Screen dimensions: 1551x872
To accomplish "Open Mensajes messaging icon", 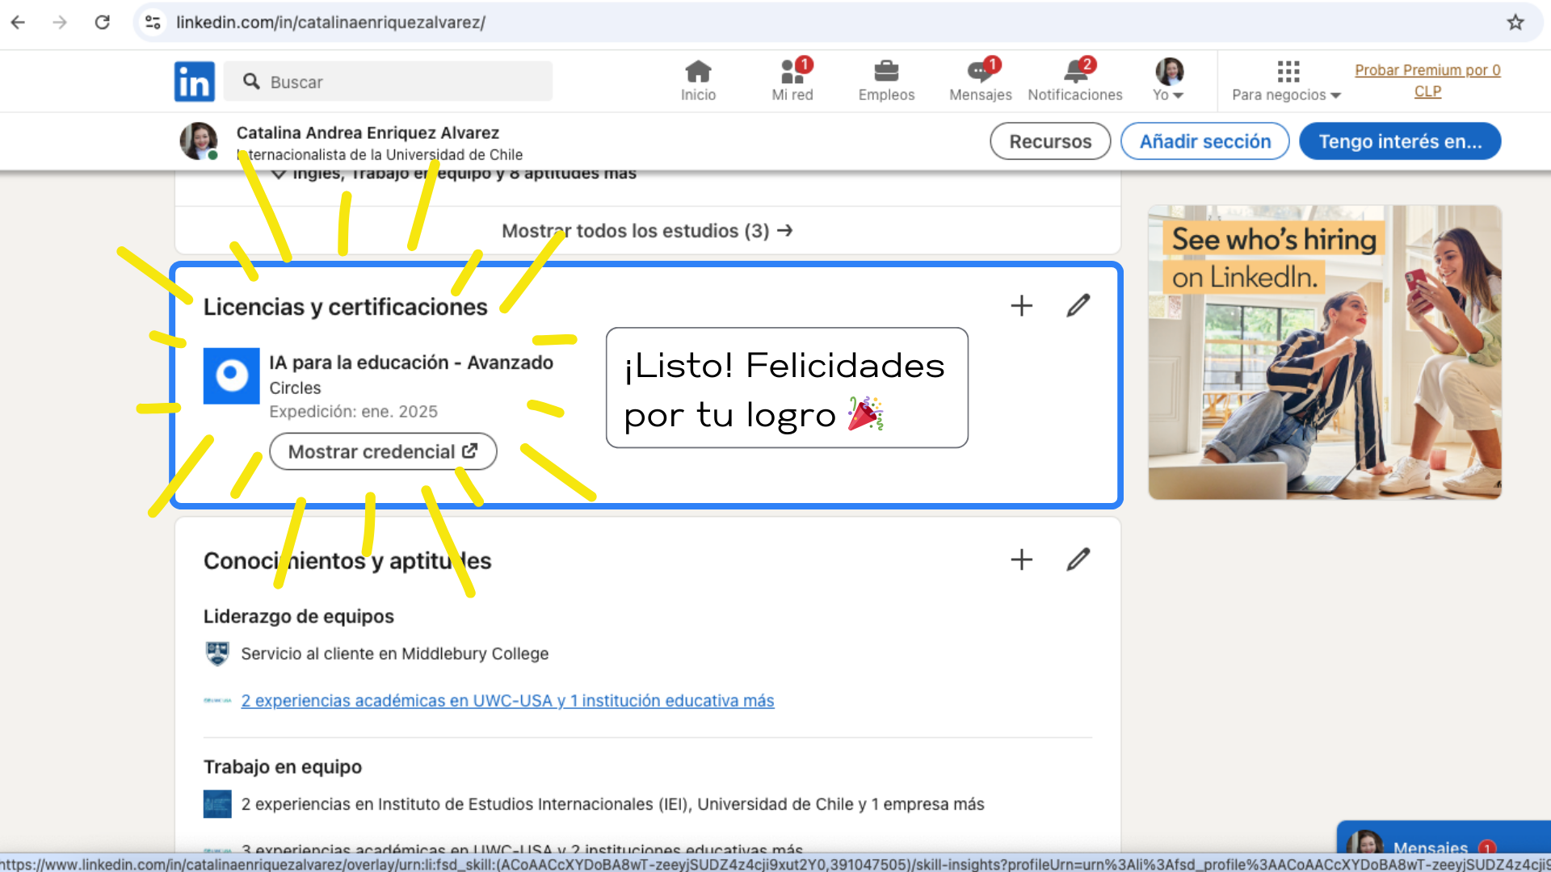I will pyautogui.click(x=980, y=81).
